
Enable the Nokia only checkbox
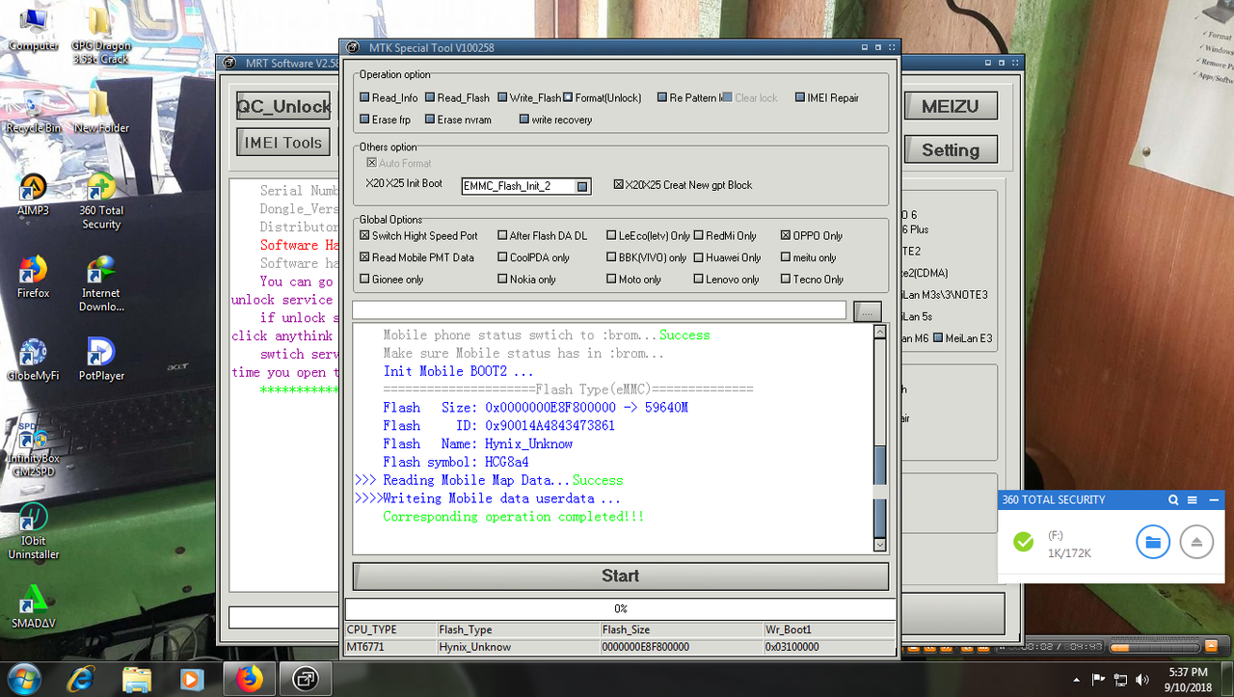(526, 281)
